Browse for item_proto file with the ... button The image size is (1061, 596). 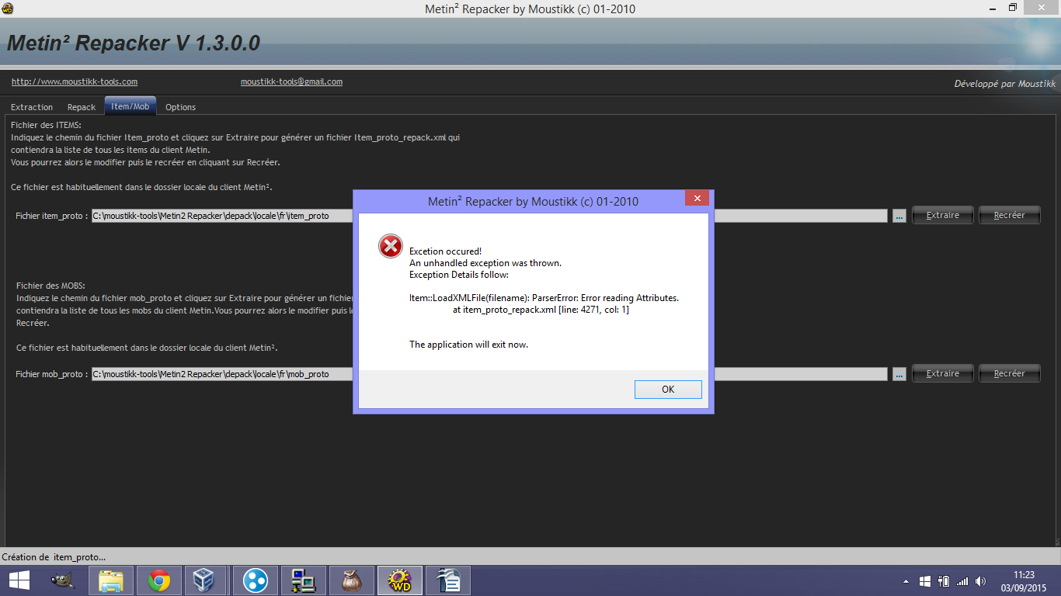click(x=899, y=217)
